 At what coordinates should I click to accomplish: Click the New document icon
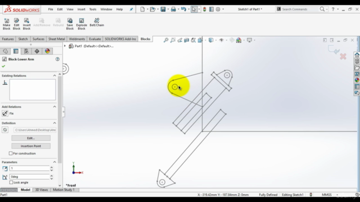coord(142,9)
